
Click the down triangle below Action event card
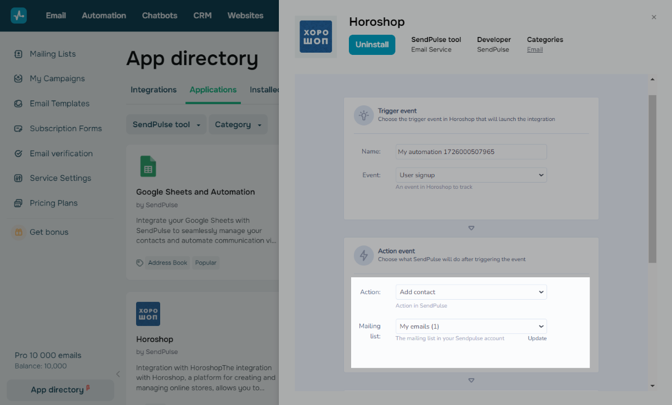pos(471,380)
